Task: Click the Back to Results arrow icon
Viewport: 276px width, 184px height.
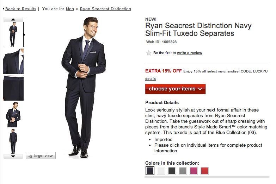Action: 4,8
